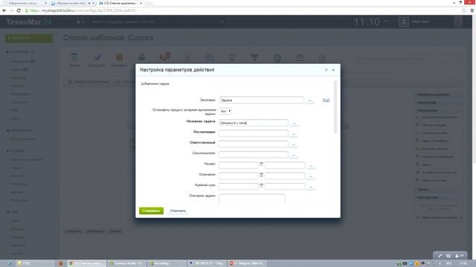Click Крайний срок date input field
This screenshot has height=267, width=476.
(238, 186)
